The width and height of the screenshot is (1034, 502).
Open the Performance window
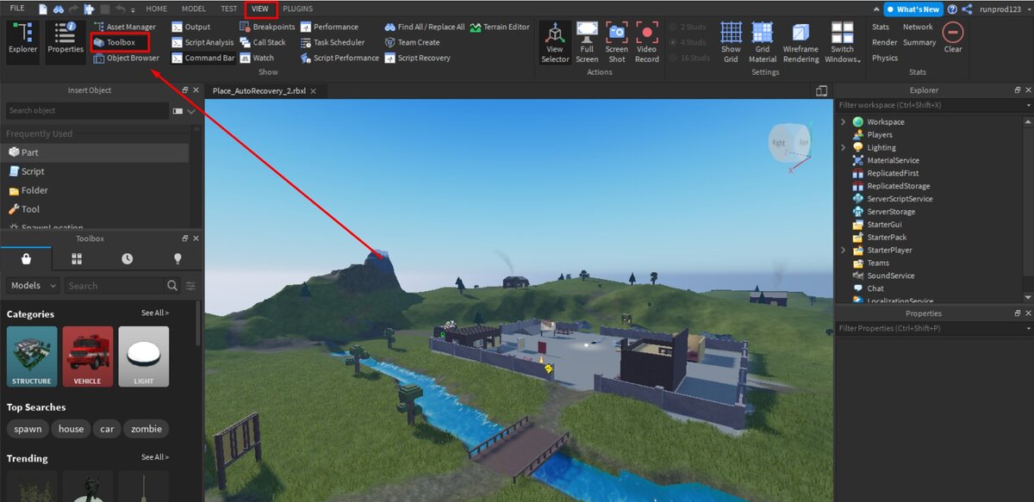[x=330, y=27]
